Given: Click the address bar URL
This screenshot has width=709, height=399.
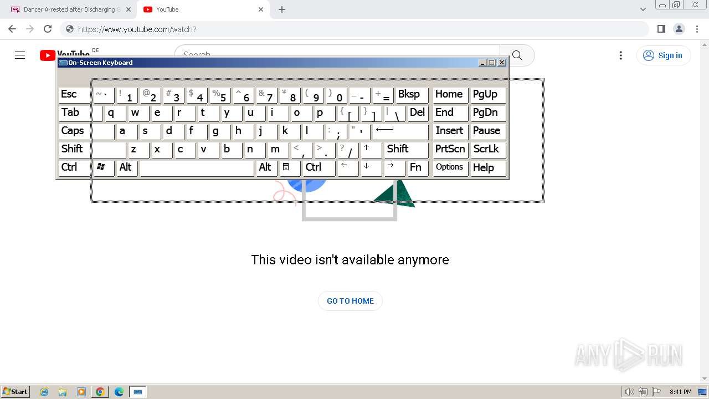Looking at the screenshot, I should (137, 29).
